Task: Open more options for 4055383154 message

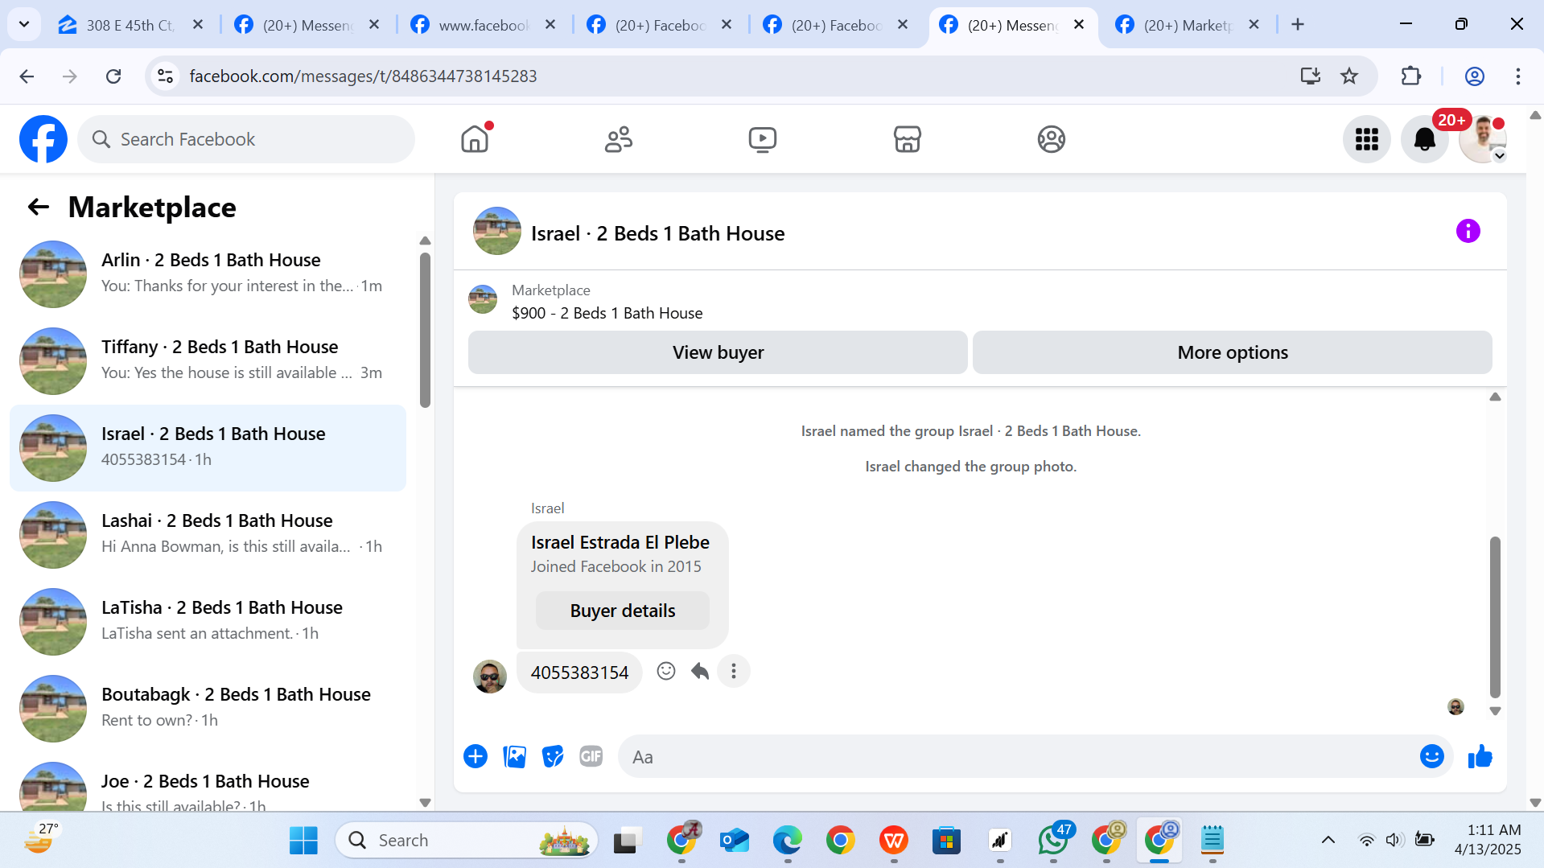Action: (x=734, y=671)
